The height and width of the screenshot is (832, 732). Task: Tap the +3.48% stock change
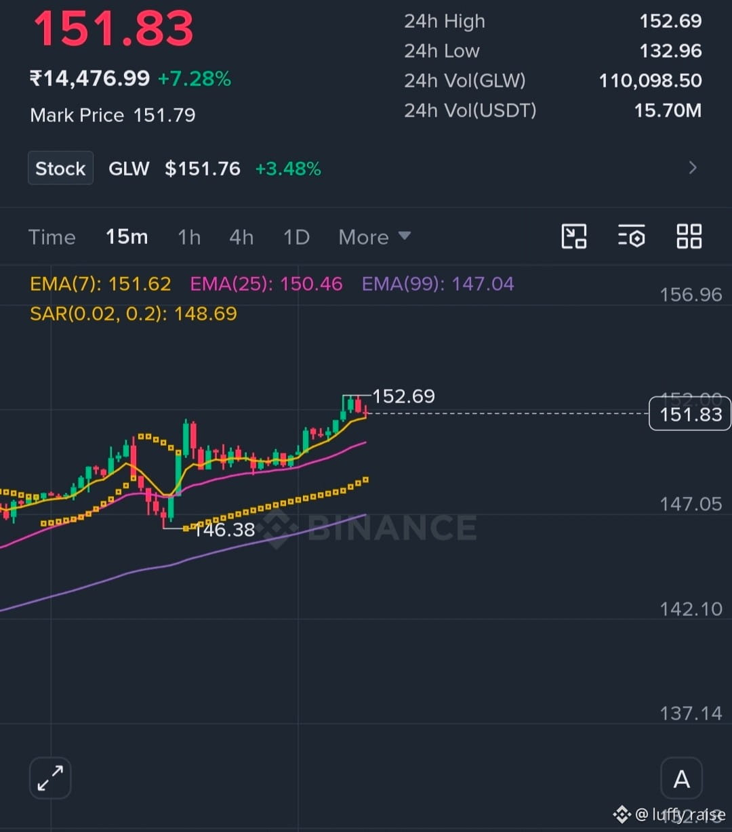(x=288, y=169)
